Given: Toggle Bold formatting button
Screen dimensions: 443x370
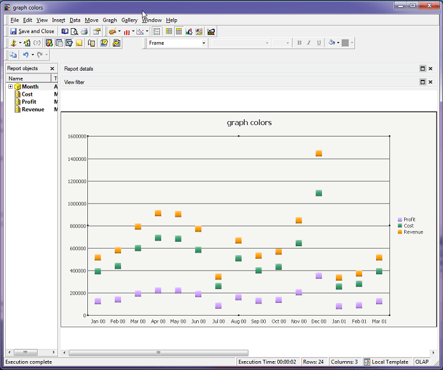Looking at the screenshot, I should pos(299,43).
